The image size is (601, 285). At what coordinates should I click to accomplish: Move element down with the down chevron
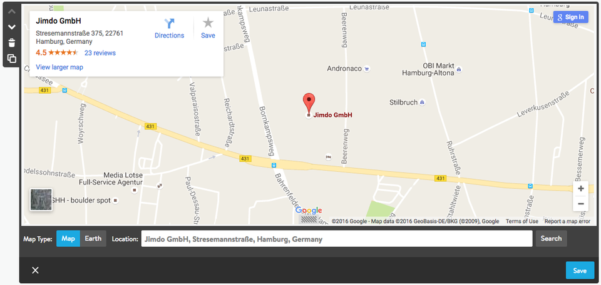12,27
